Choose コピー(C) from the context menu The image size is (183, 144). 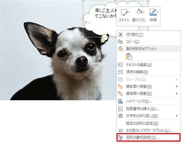point(149,42)
